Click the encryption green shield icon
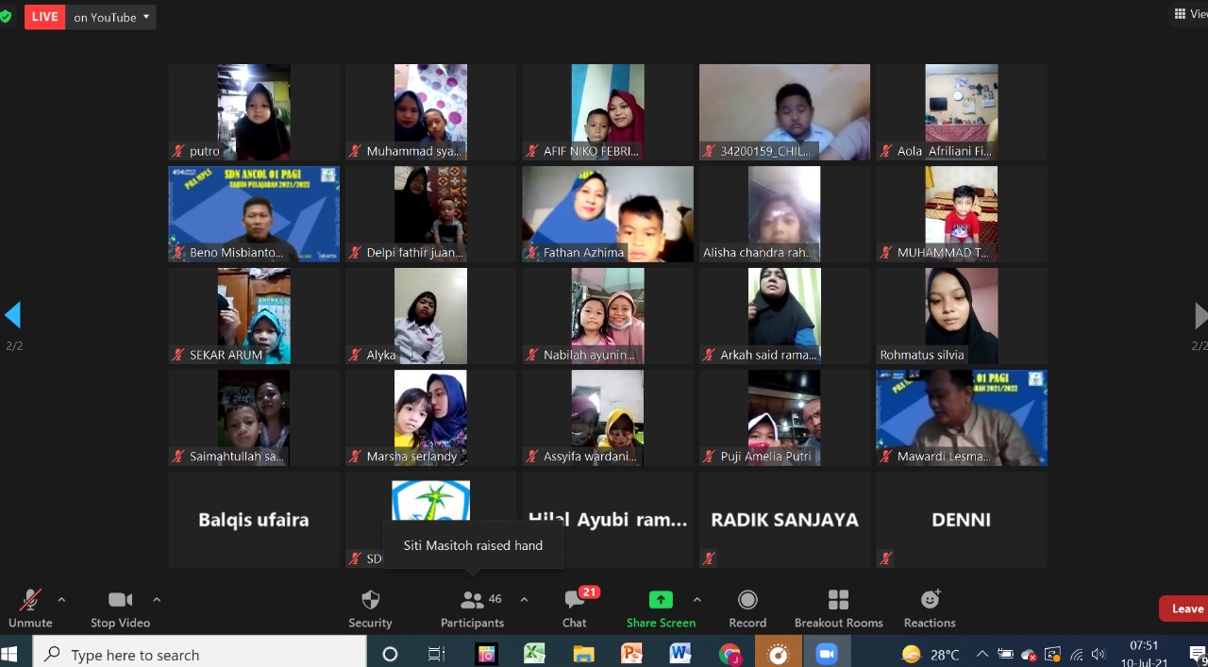Viewport: 1208px width, 667px height. (6, 17)
